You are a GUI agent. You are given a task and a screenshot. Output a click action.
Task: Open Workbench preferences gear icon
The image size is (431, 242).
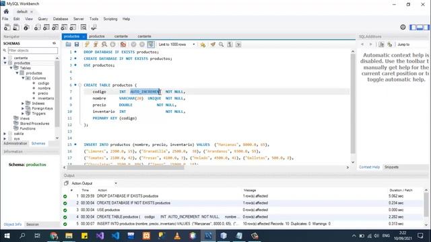tap(403, 27)
